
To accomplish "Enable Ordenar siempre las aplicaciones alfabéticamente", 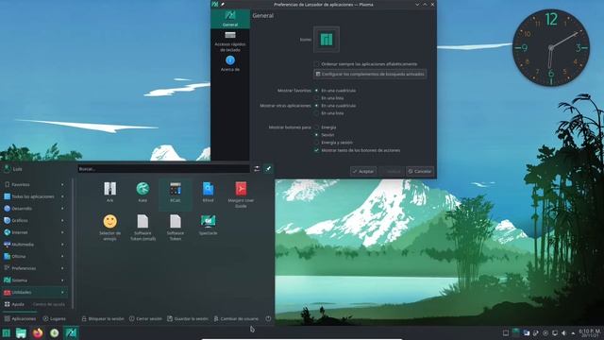I will click(366, 64).
